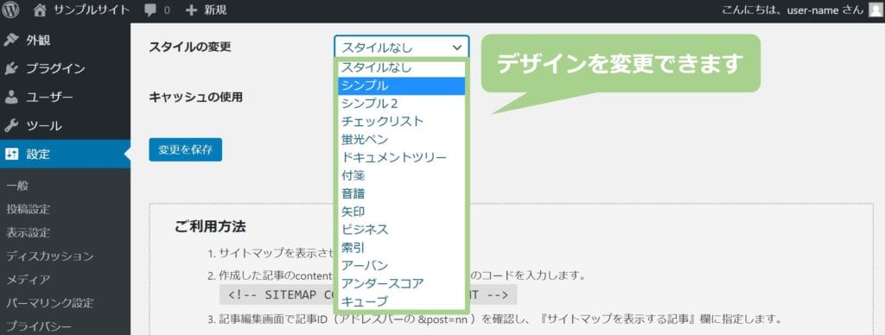The width and height of the screenshot is (885, 335).
Task: Open the user avatar at top right
Action: pyautogui.click(x=875, y=10)
